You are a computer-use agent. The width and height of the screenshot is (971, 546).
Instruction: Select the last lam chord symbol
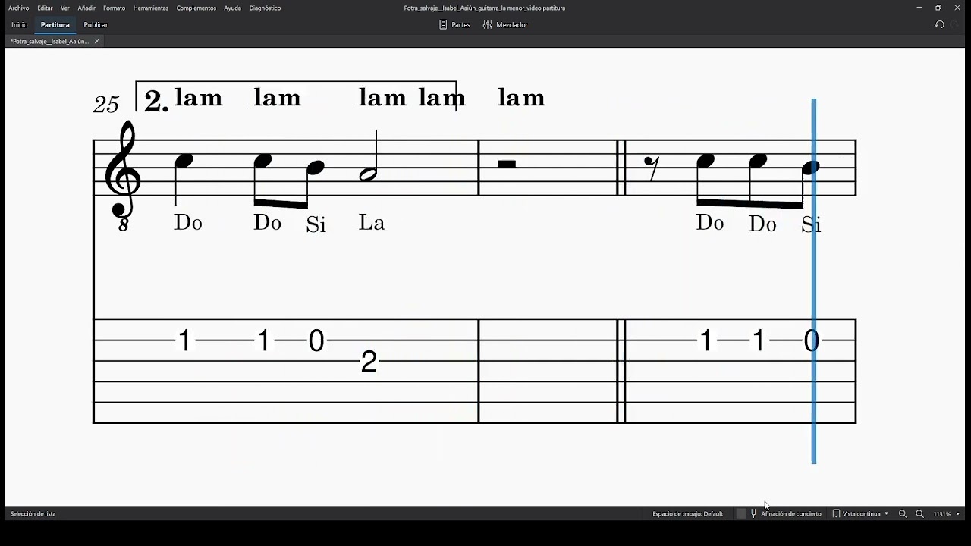tap(521, 97)
